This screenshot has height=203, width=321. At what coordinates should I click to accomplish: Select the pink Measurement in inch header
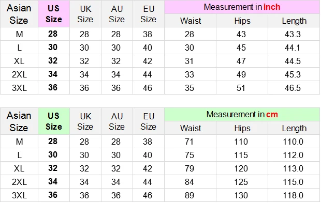coord(242,7)
